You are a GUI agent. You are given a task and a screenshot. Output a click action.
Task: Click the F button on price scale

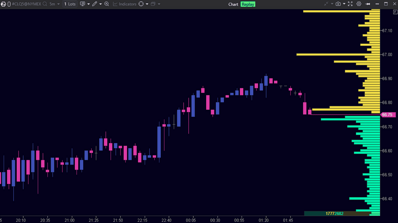395,12
